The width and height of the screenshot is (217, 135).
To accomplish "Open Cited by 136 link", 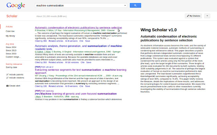I will pos(41,86).
